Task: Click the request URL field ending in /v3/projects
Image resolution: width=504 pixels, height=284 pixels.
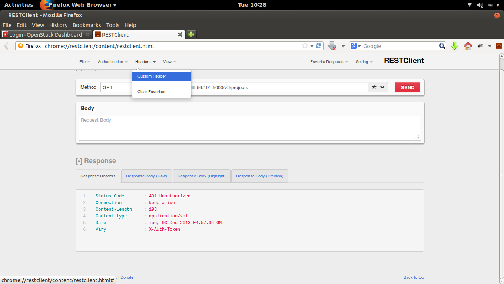Action: (279, 87)
